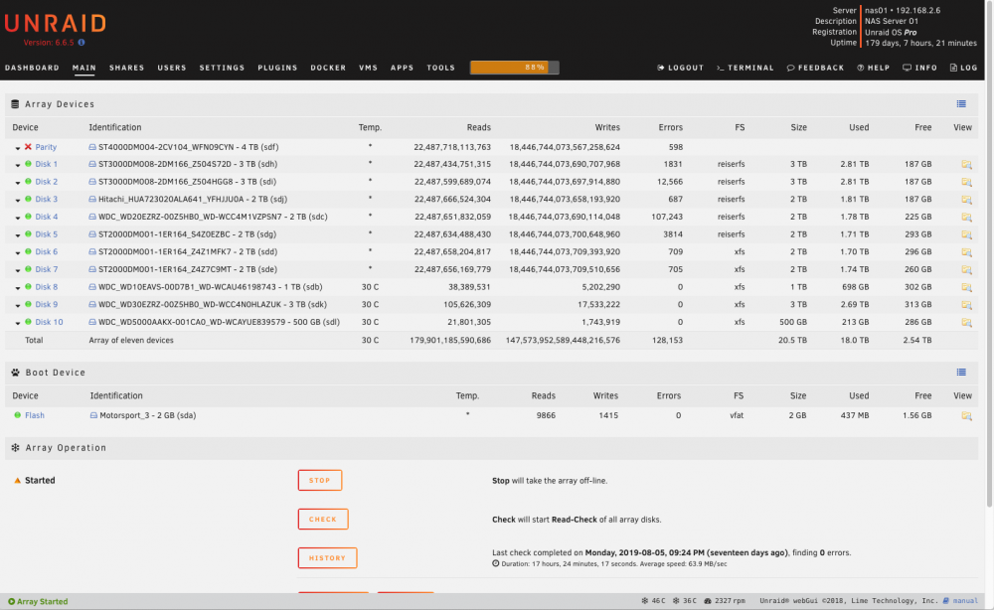Click the green status ball for Flash
The width and height of the screenshot is (994, 610).
tap(17, 415)
